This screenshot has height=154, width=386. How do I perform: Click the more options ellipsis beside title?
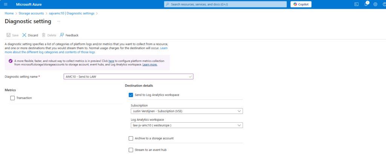point(58,22)
